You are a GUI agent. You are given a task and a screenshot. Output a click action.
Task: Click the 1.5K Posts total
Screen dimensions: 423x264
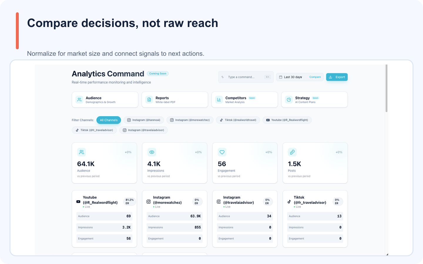pos(295,164)
